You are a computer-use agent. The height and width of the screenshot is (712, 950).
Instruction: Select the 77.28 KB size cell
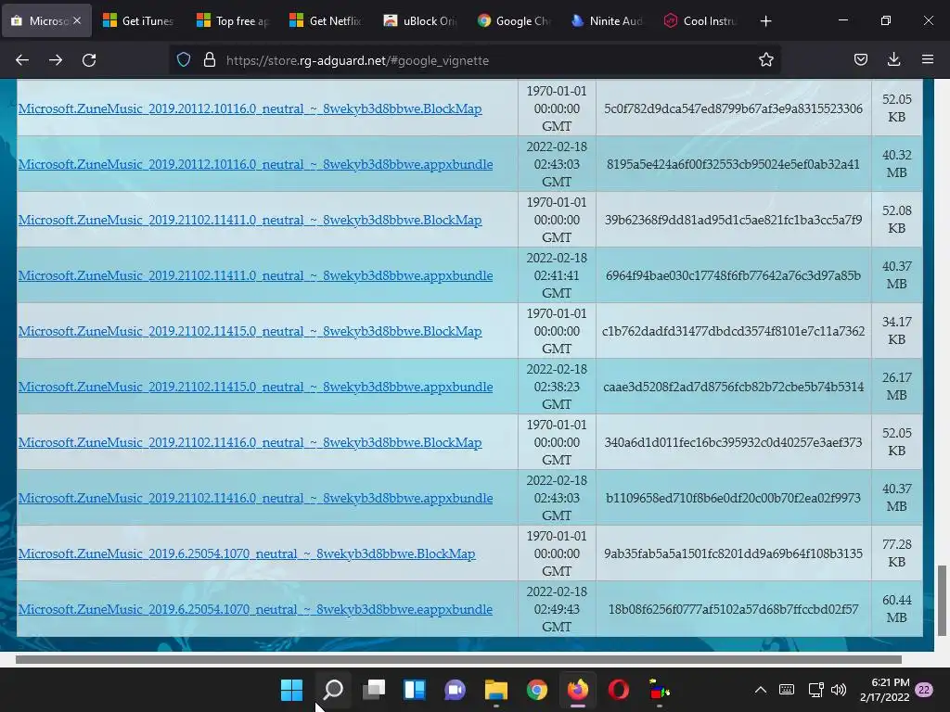coord(897,553)
